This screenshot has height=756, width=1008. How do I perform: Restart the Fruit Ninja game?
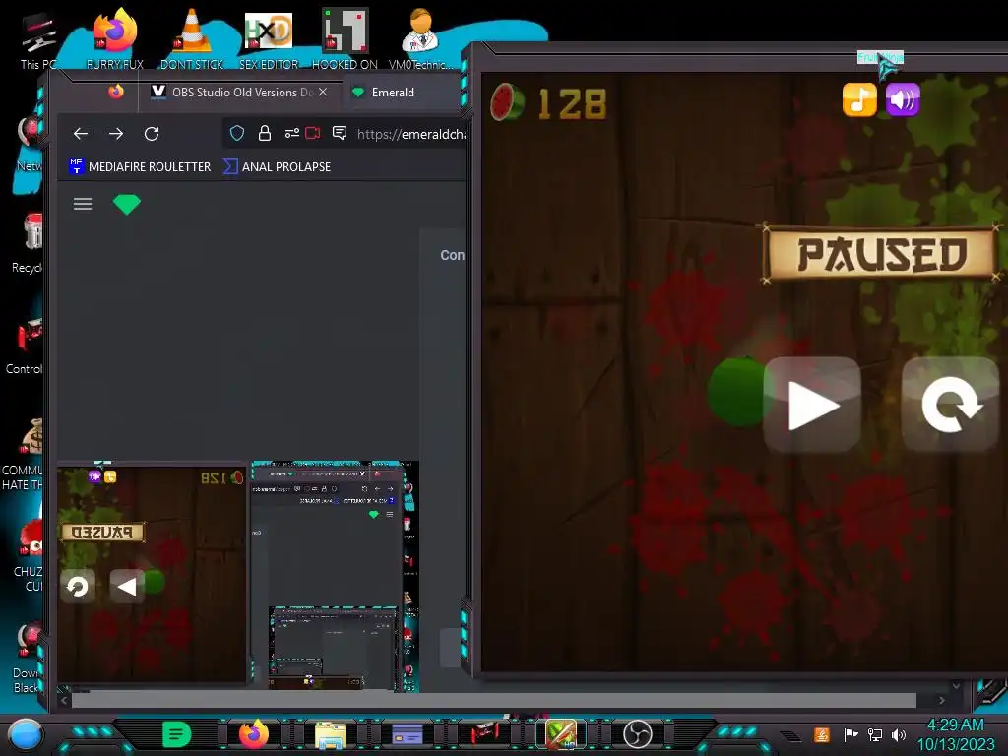point(951,405)
